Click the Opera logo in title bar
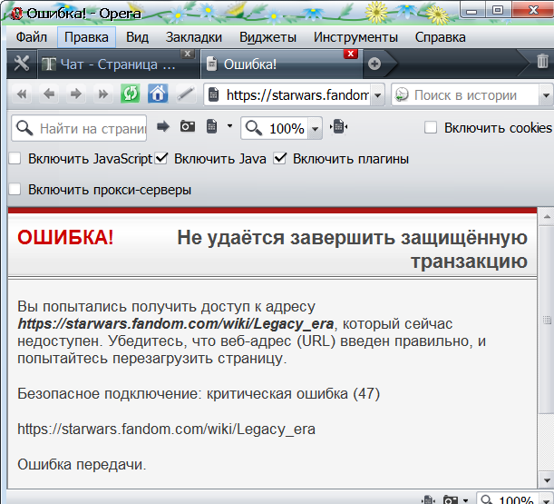The width and height of the screenshot is (554, 504). tap(16, 14)
